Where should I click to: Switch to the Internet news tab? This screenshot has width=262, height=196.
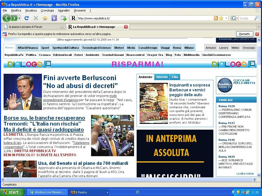click(162, 77)
